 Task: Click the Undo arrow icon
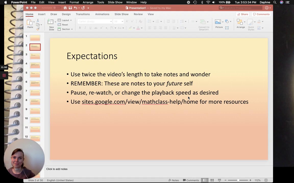tap(76, 8)
